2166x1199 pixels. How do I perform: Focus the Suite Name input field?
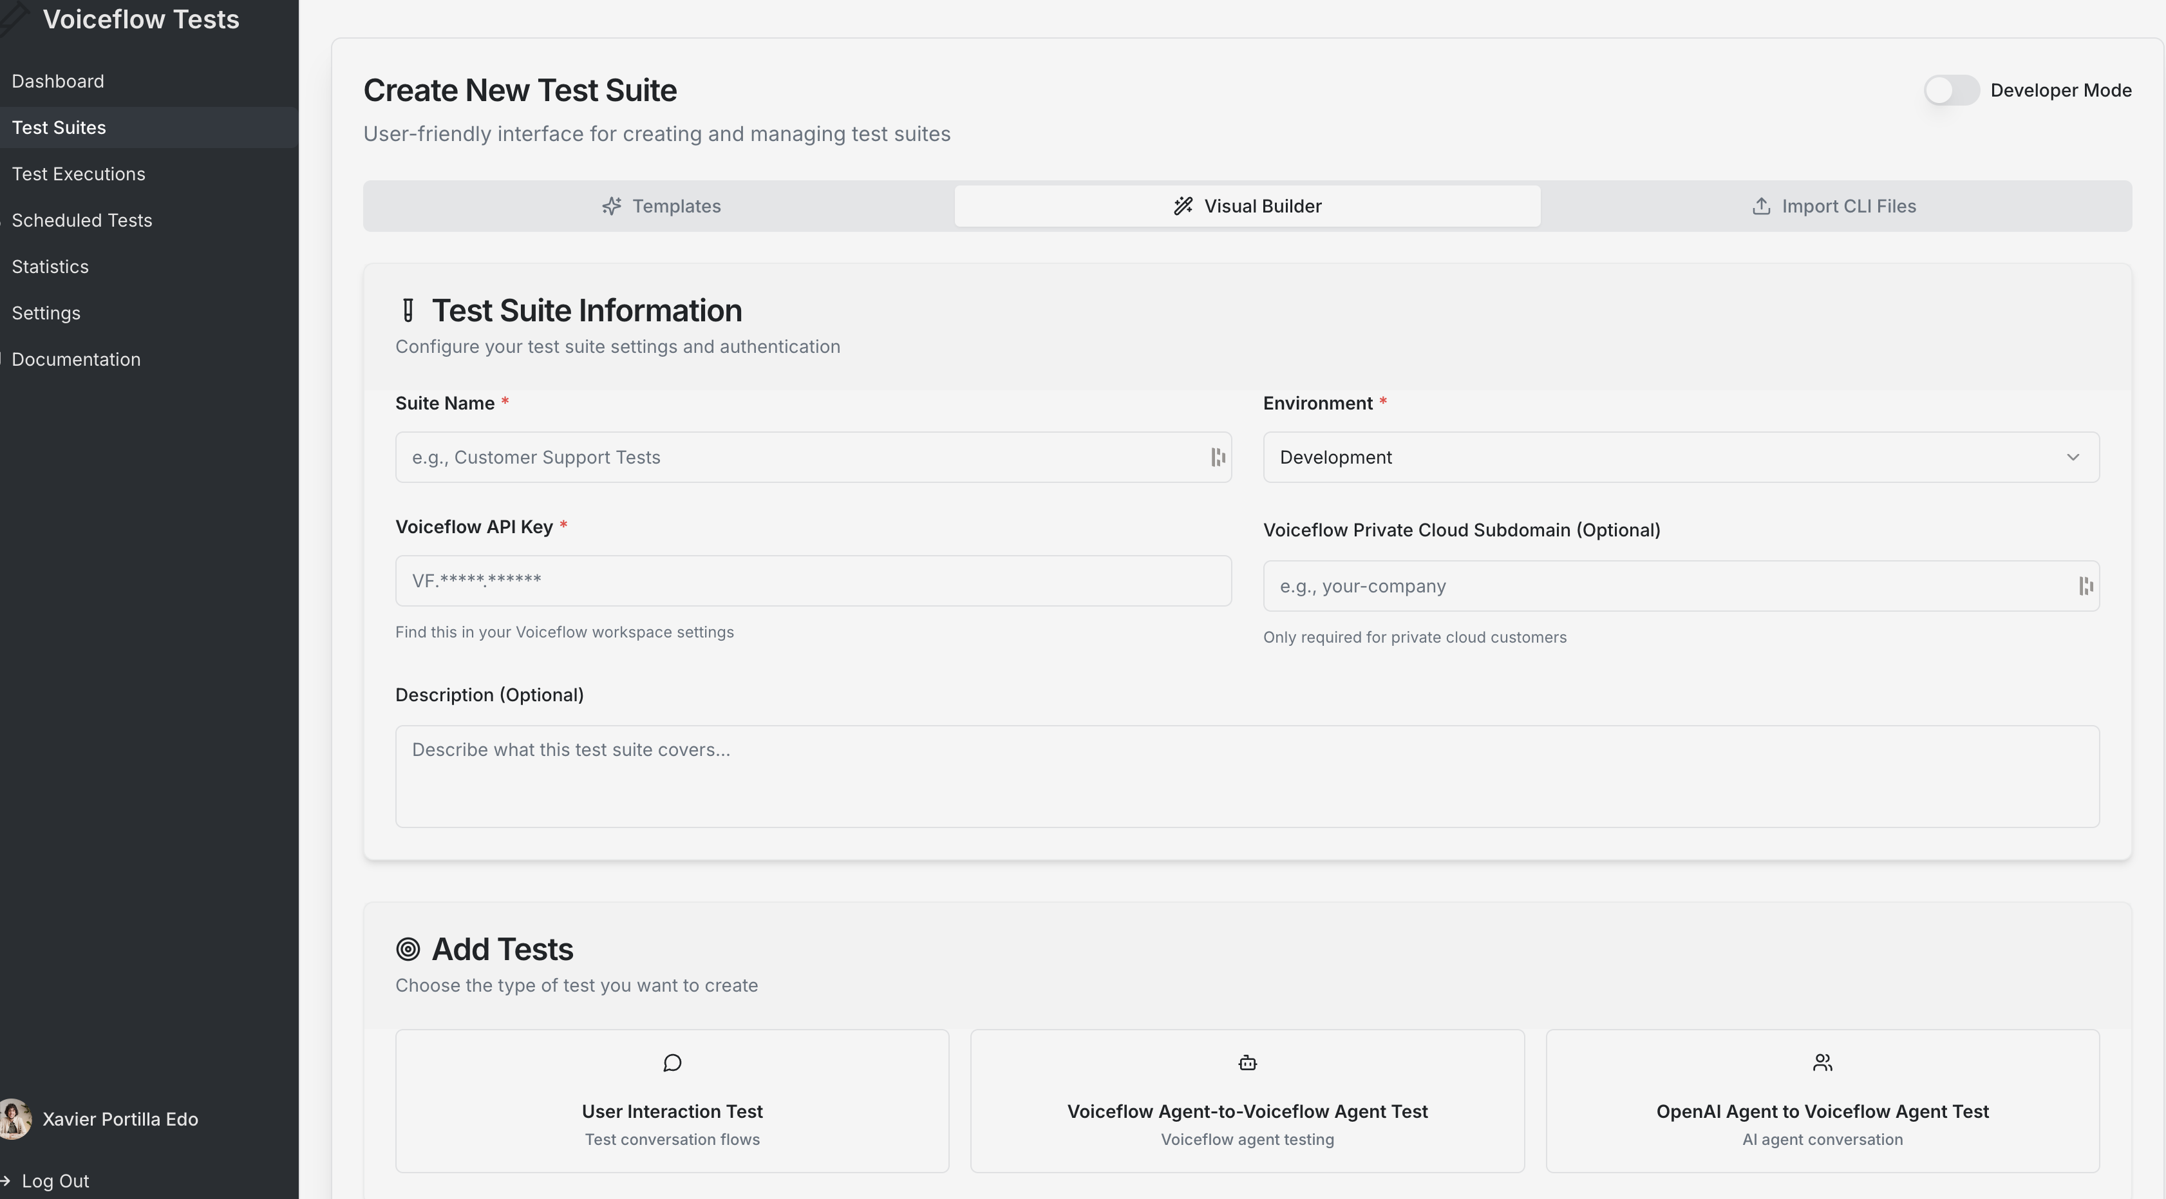[x=813, y=457]
